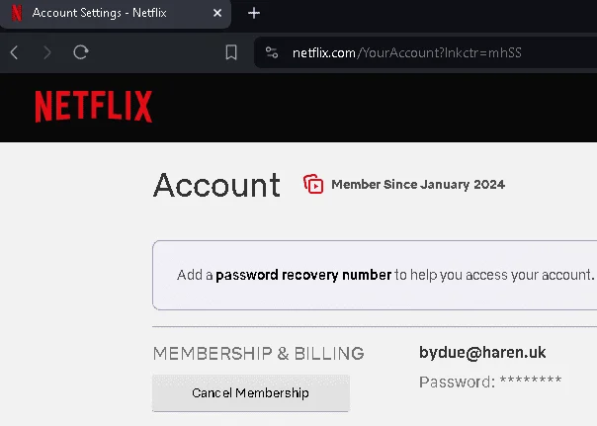Close the Account Settings tab

tap(217, 13)
